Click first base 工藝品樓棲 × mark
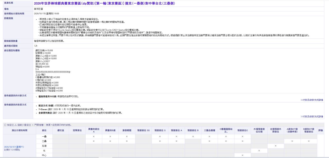Viewport: 329px width, 158px height. click(209, 137)
